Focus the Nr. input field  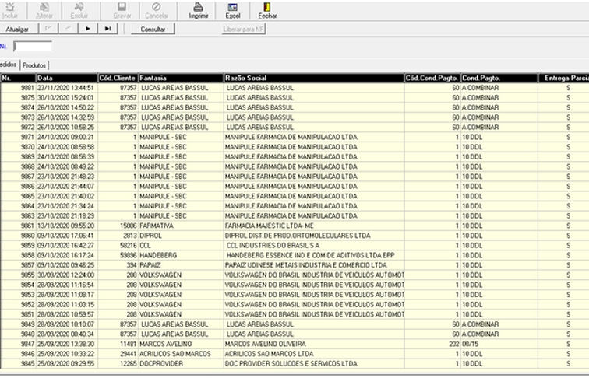33,47
